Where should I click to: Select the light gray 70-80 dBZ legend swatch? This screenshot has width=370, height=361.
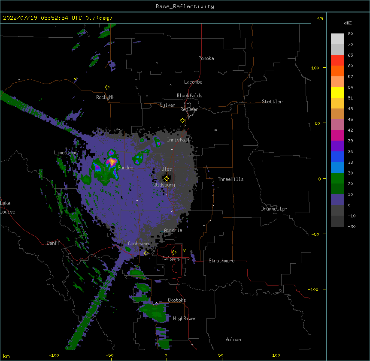(x=337, y=39)
